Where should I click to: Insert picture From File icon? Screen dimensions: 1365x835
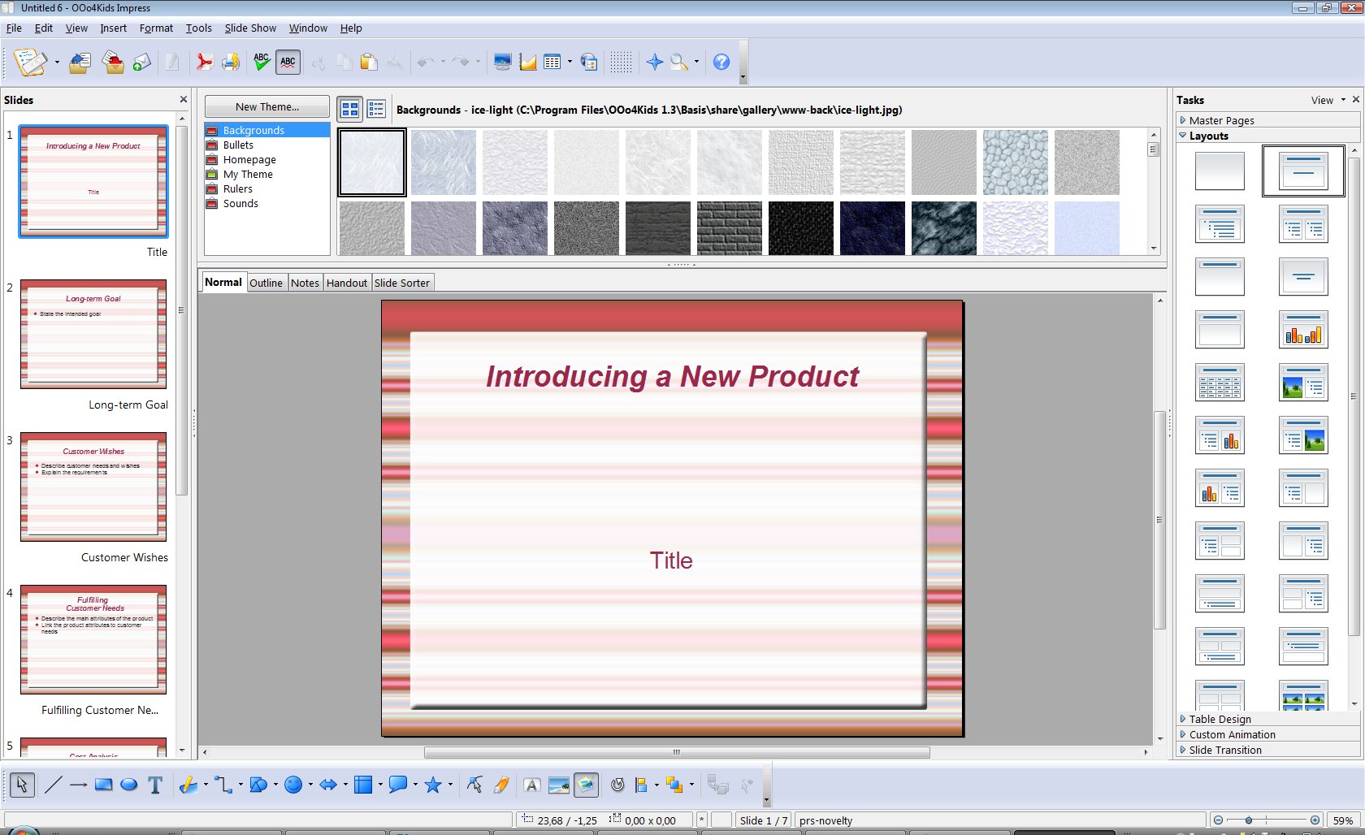(x=559, y=785)
